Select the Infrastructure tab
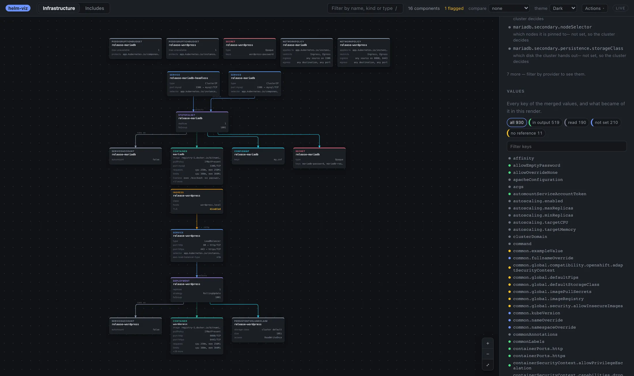Image resolution: width=634 pixels, height=376 pixels. [x=59, y=8]
